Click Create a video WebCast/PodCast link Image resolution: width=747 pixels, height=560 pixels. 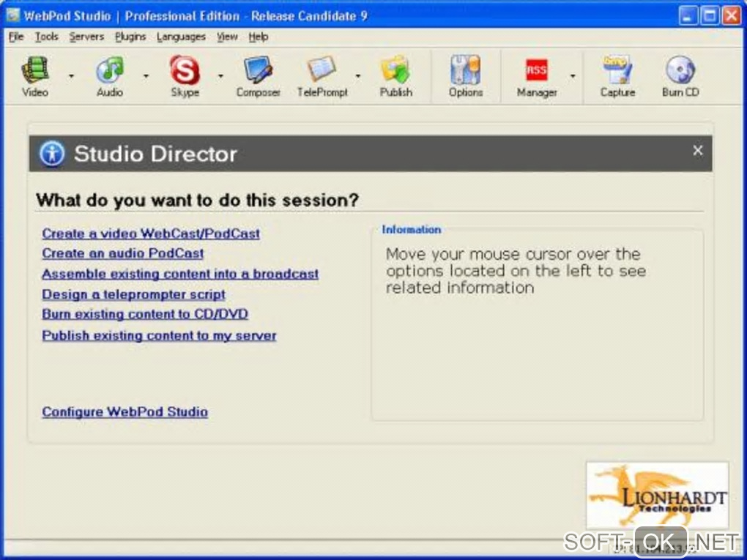[x=151, y=234]
